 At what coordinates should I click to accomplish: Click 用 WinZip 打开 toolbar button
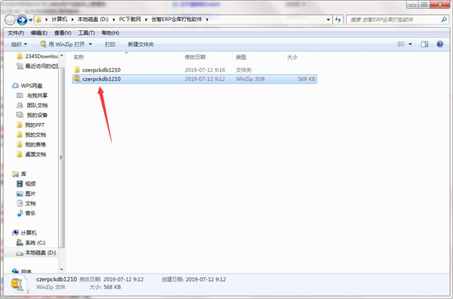pyautogui.click(x=63, y=45)
